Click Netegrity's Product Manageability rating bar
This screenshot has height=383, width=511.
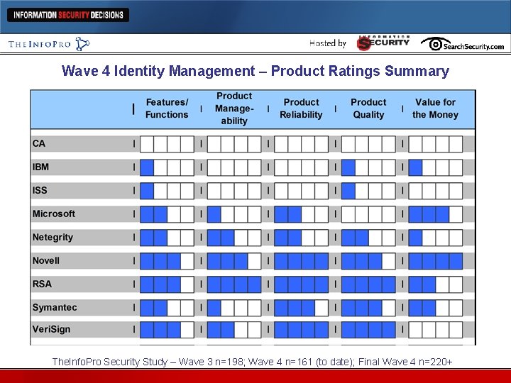[234, 238]
